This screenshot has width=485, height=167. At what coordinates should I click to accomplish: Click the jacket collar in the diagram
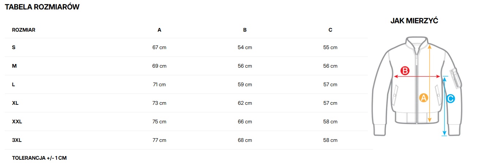417,41
